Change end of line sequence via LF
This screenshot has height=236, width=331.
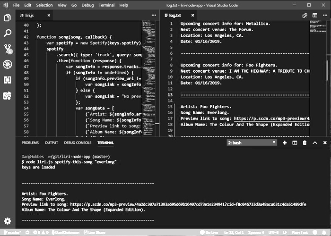click(x=285, y=232)
